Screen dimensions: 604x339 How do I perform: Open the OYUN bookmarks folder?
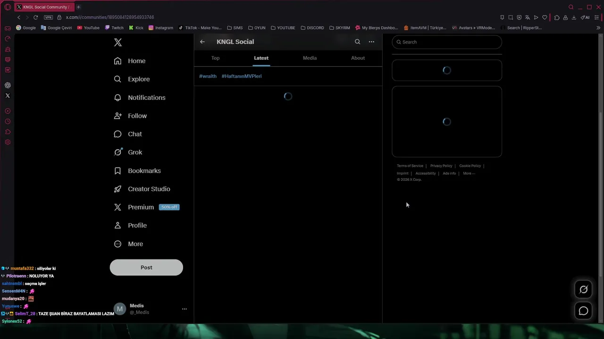point(257,28)
